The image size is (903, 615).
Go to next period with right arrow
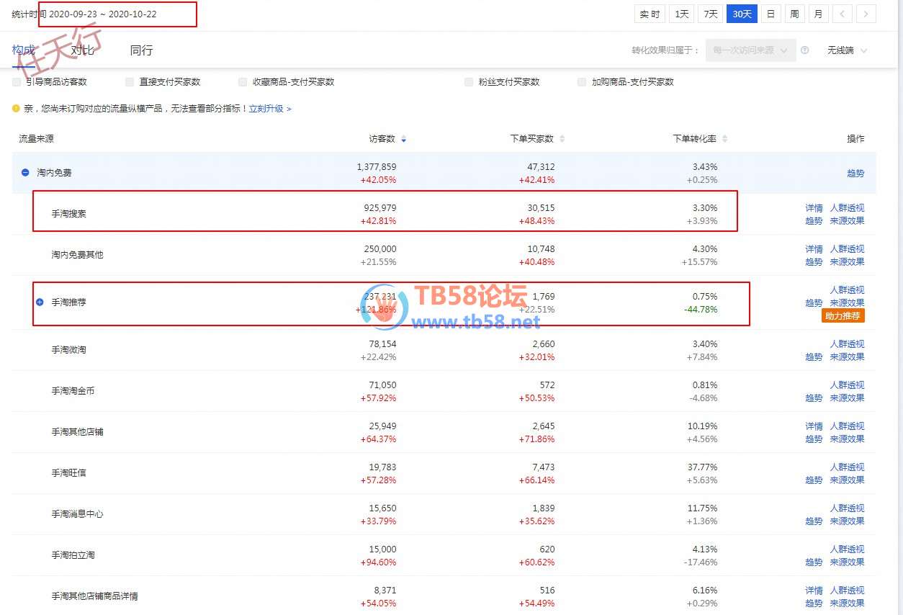[x=866, y=14]
